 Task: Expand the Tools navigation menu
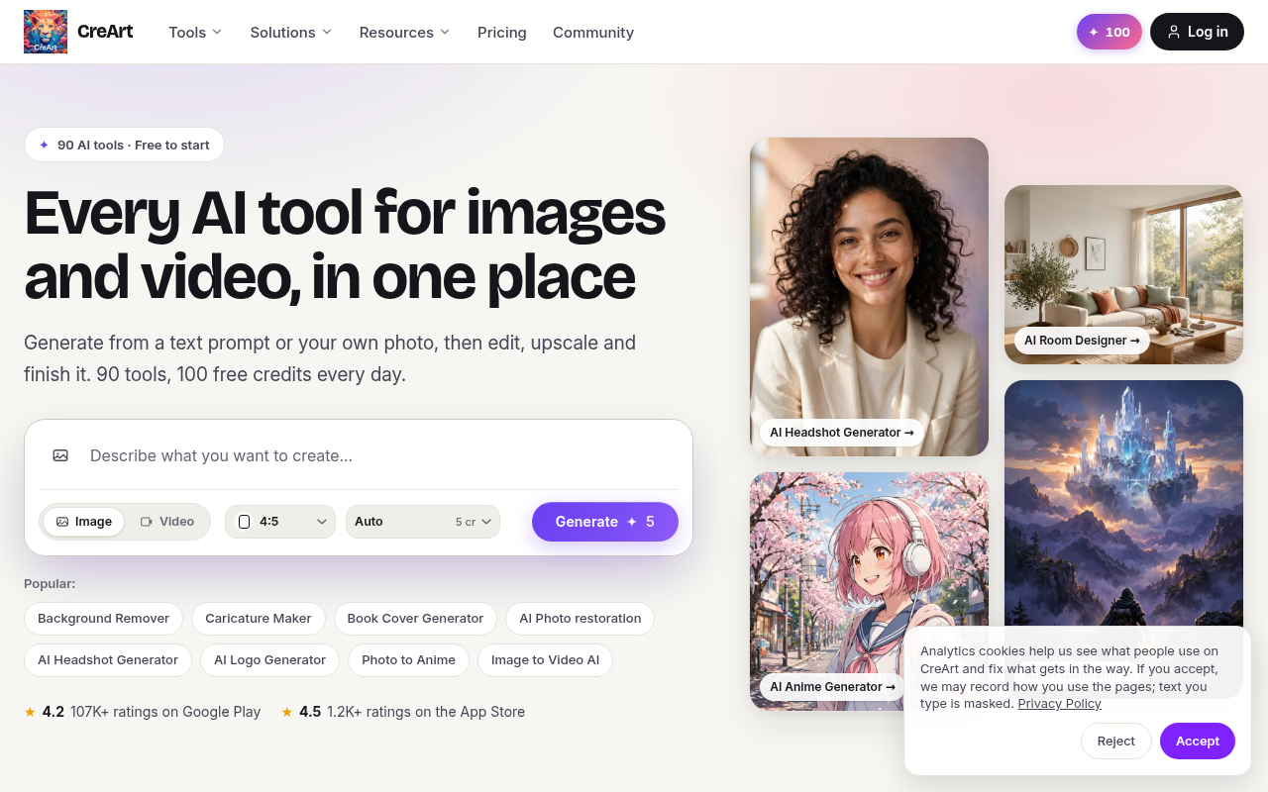195,32
